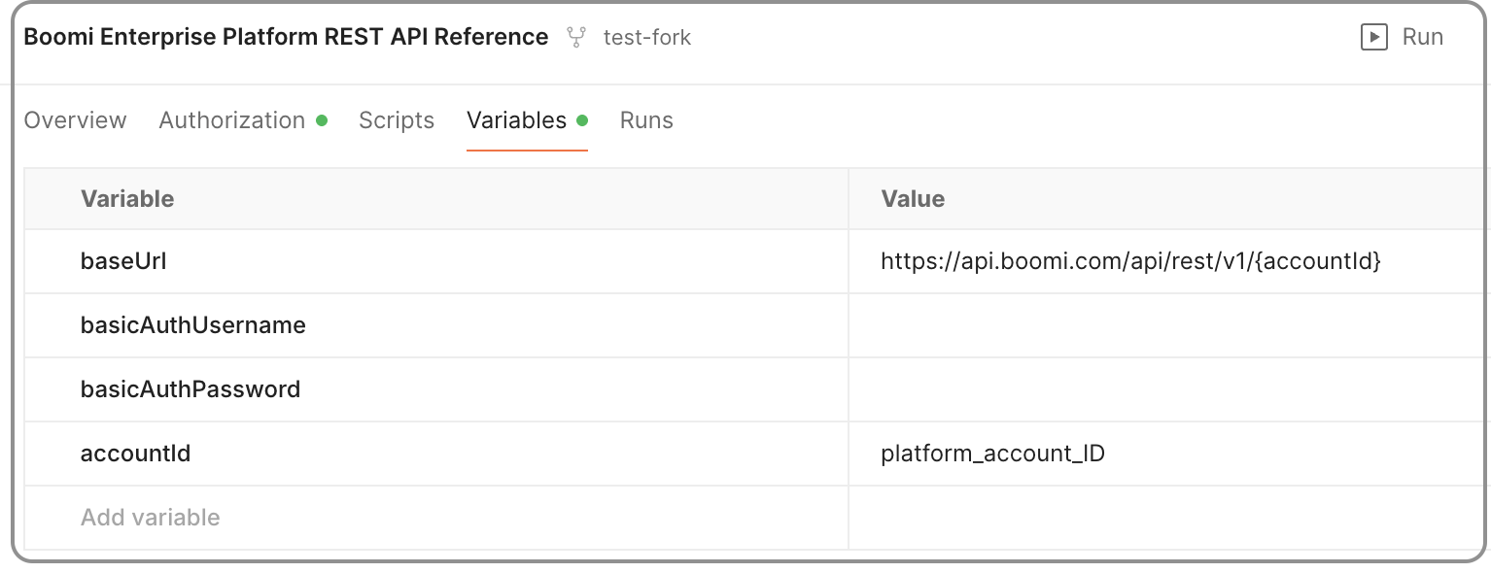The height and width of the screenshot is (573, 1491).
Task: Open the Runs tab
Action: tap(645, 119)
